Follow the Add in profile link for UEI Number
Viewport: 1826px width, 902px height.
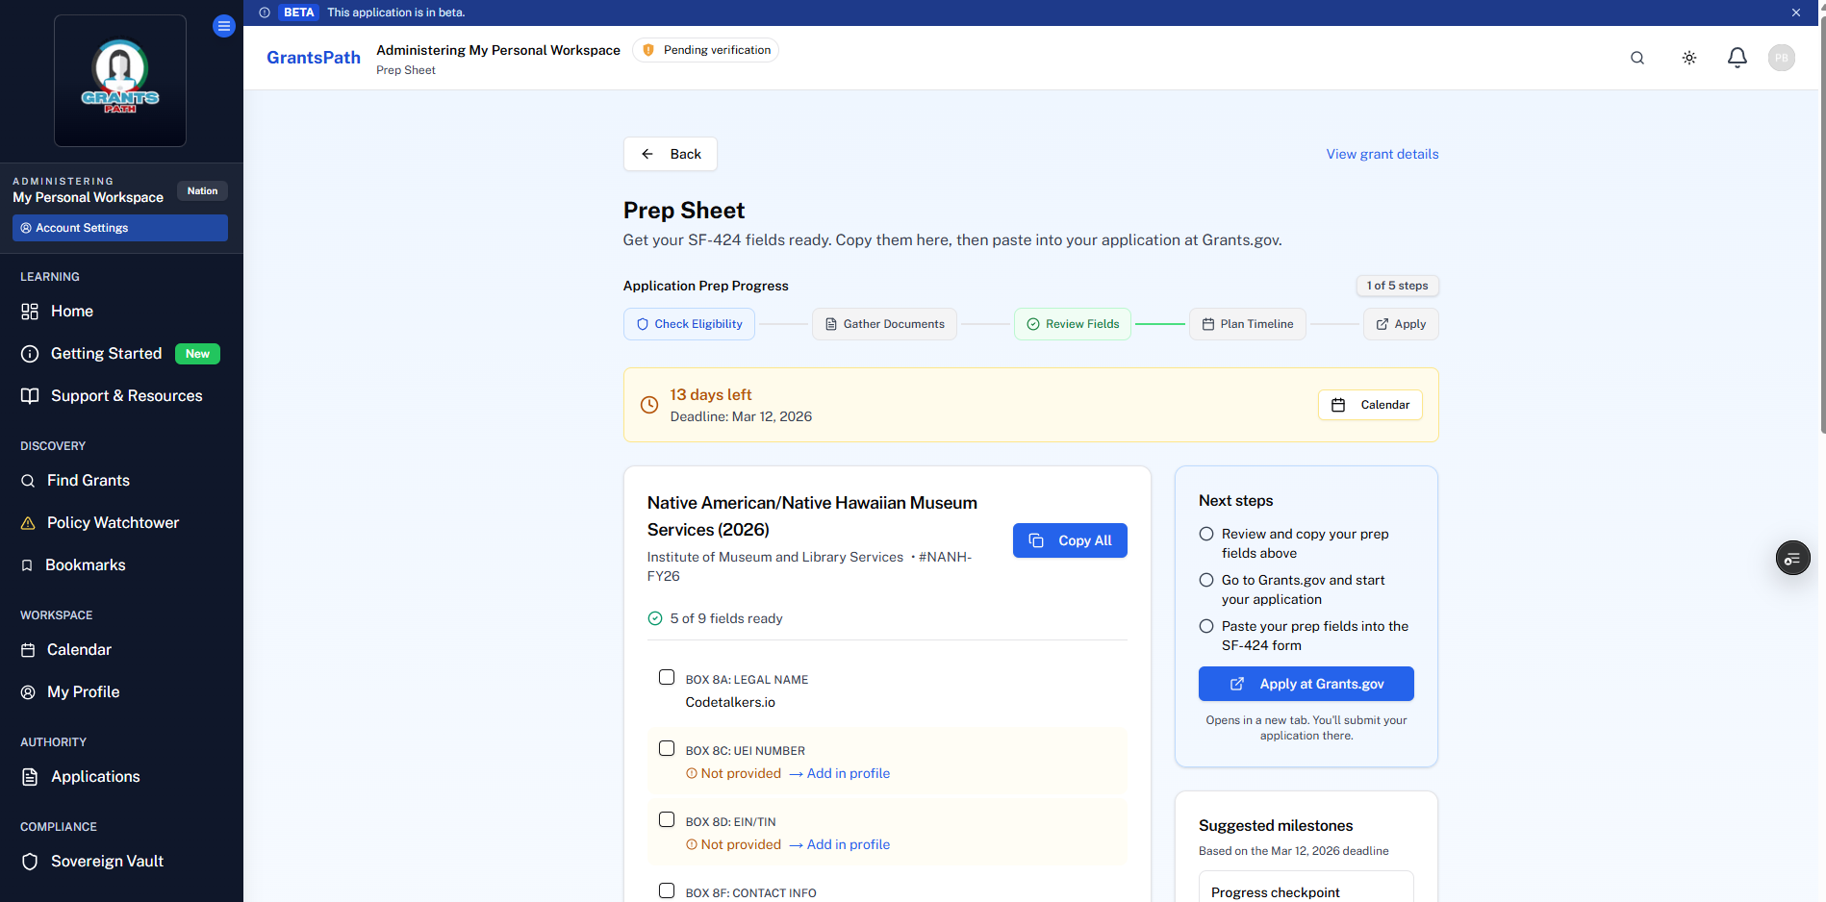pyautogui.click(x=848, y=773)
